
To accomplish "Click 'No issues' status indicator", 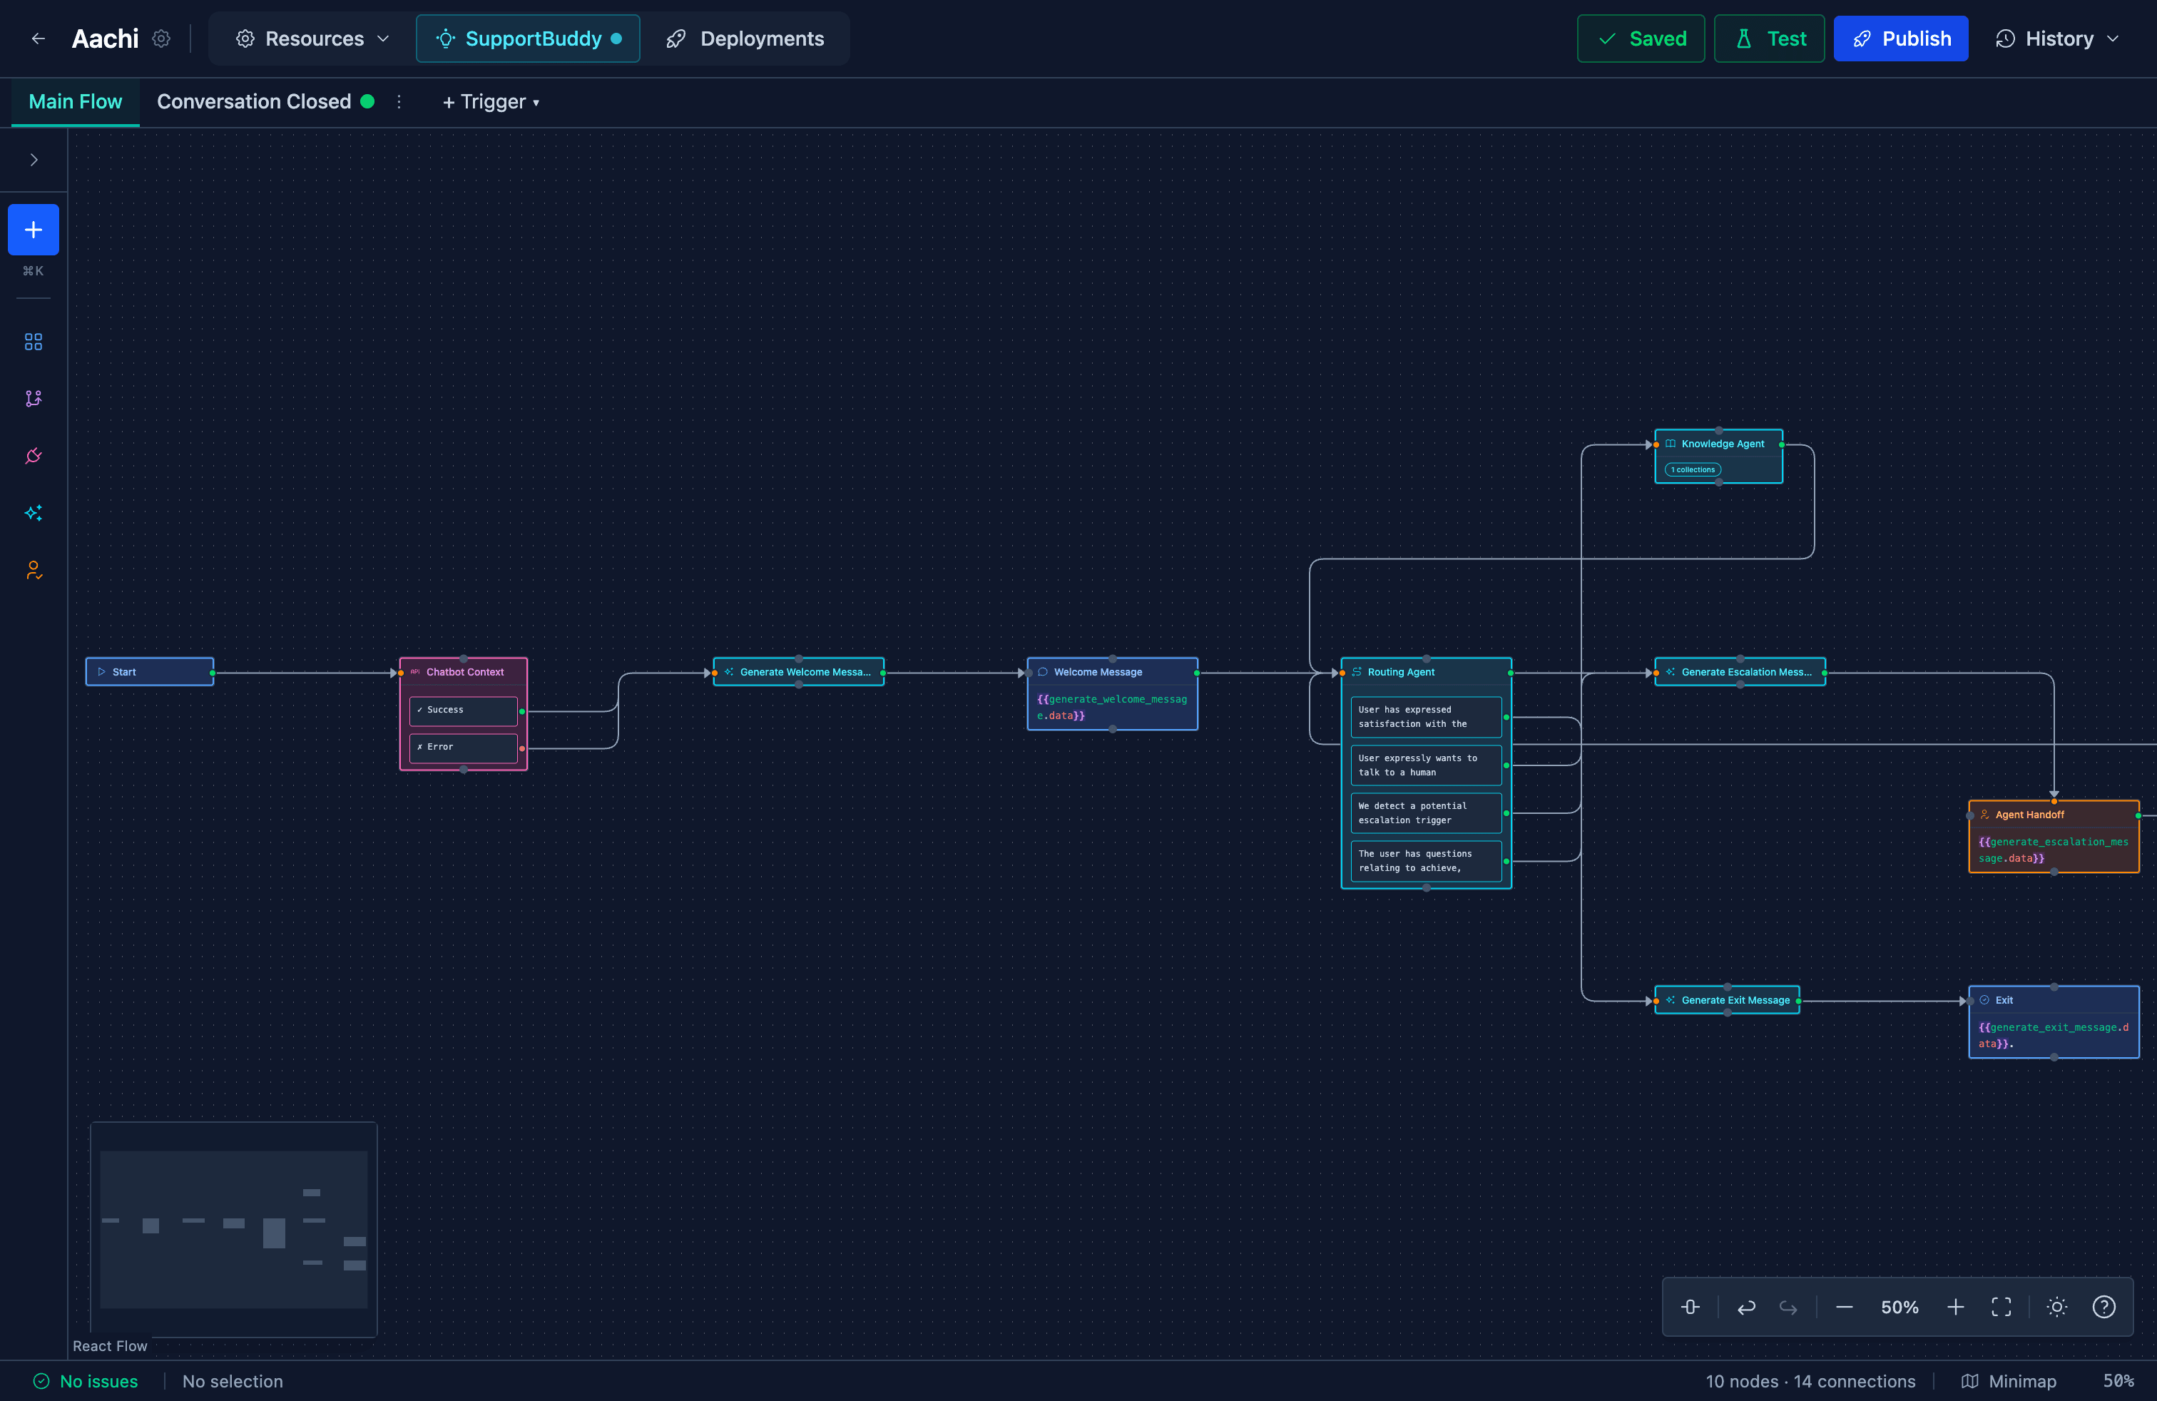I will point(86,1381).
